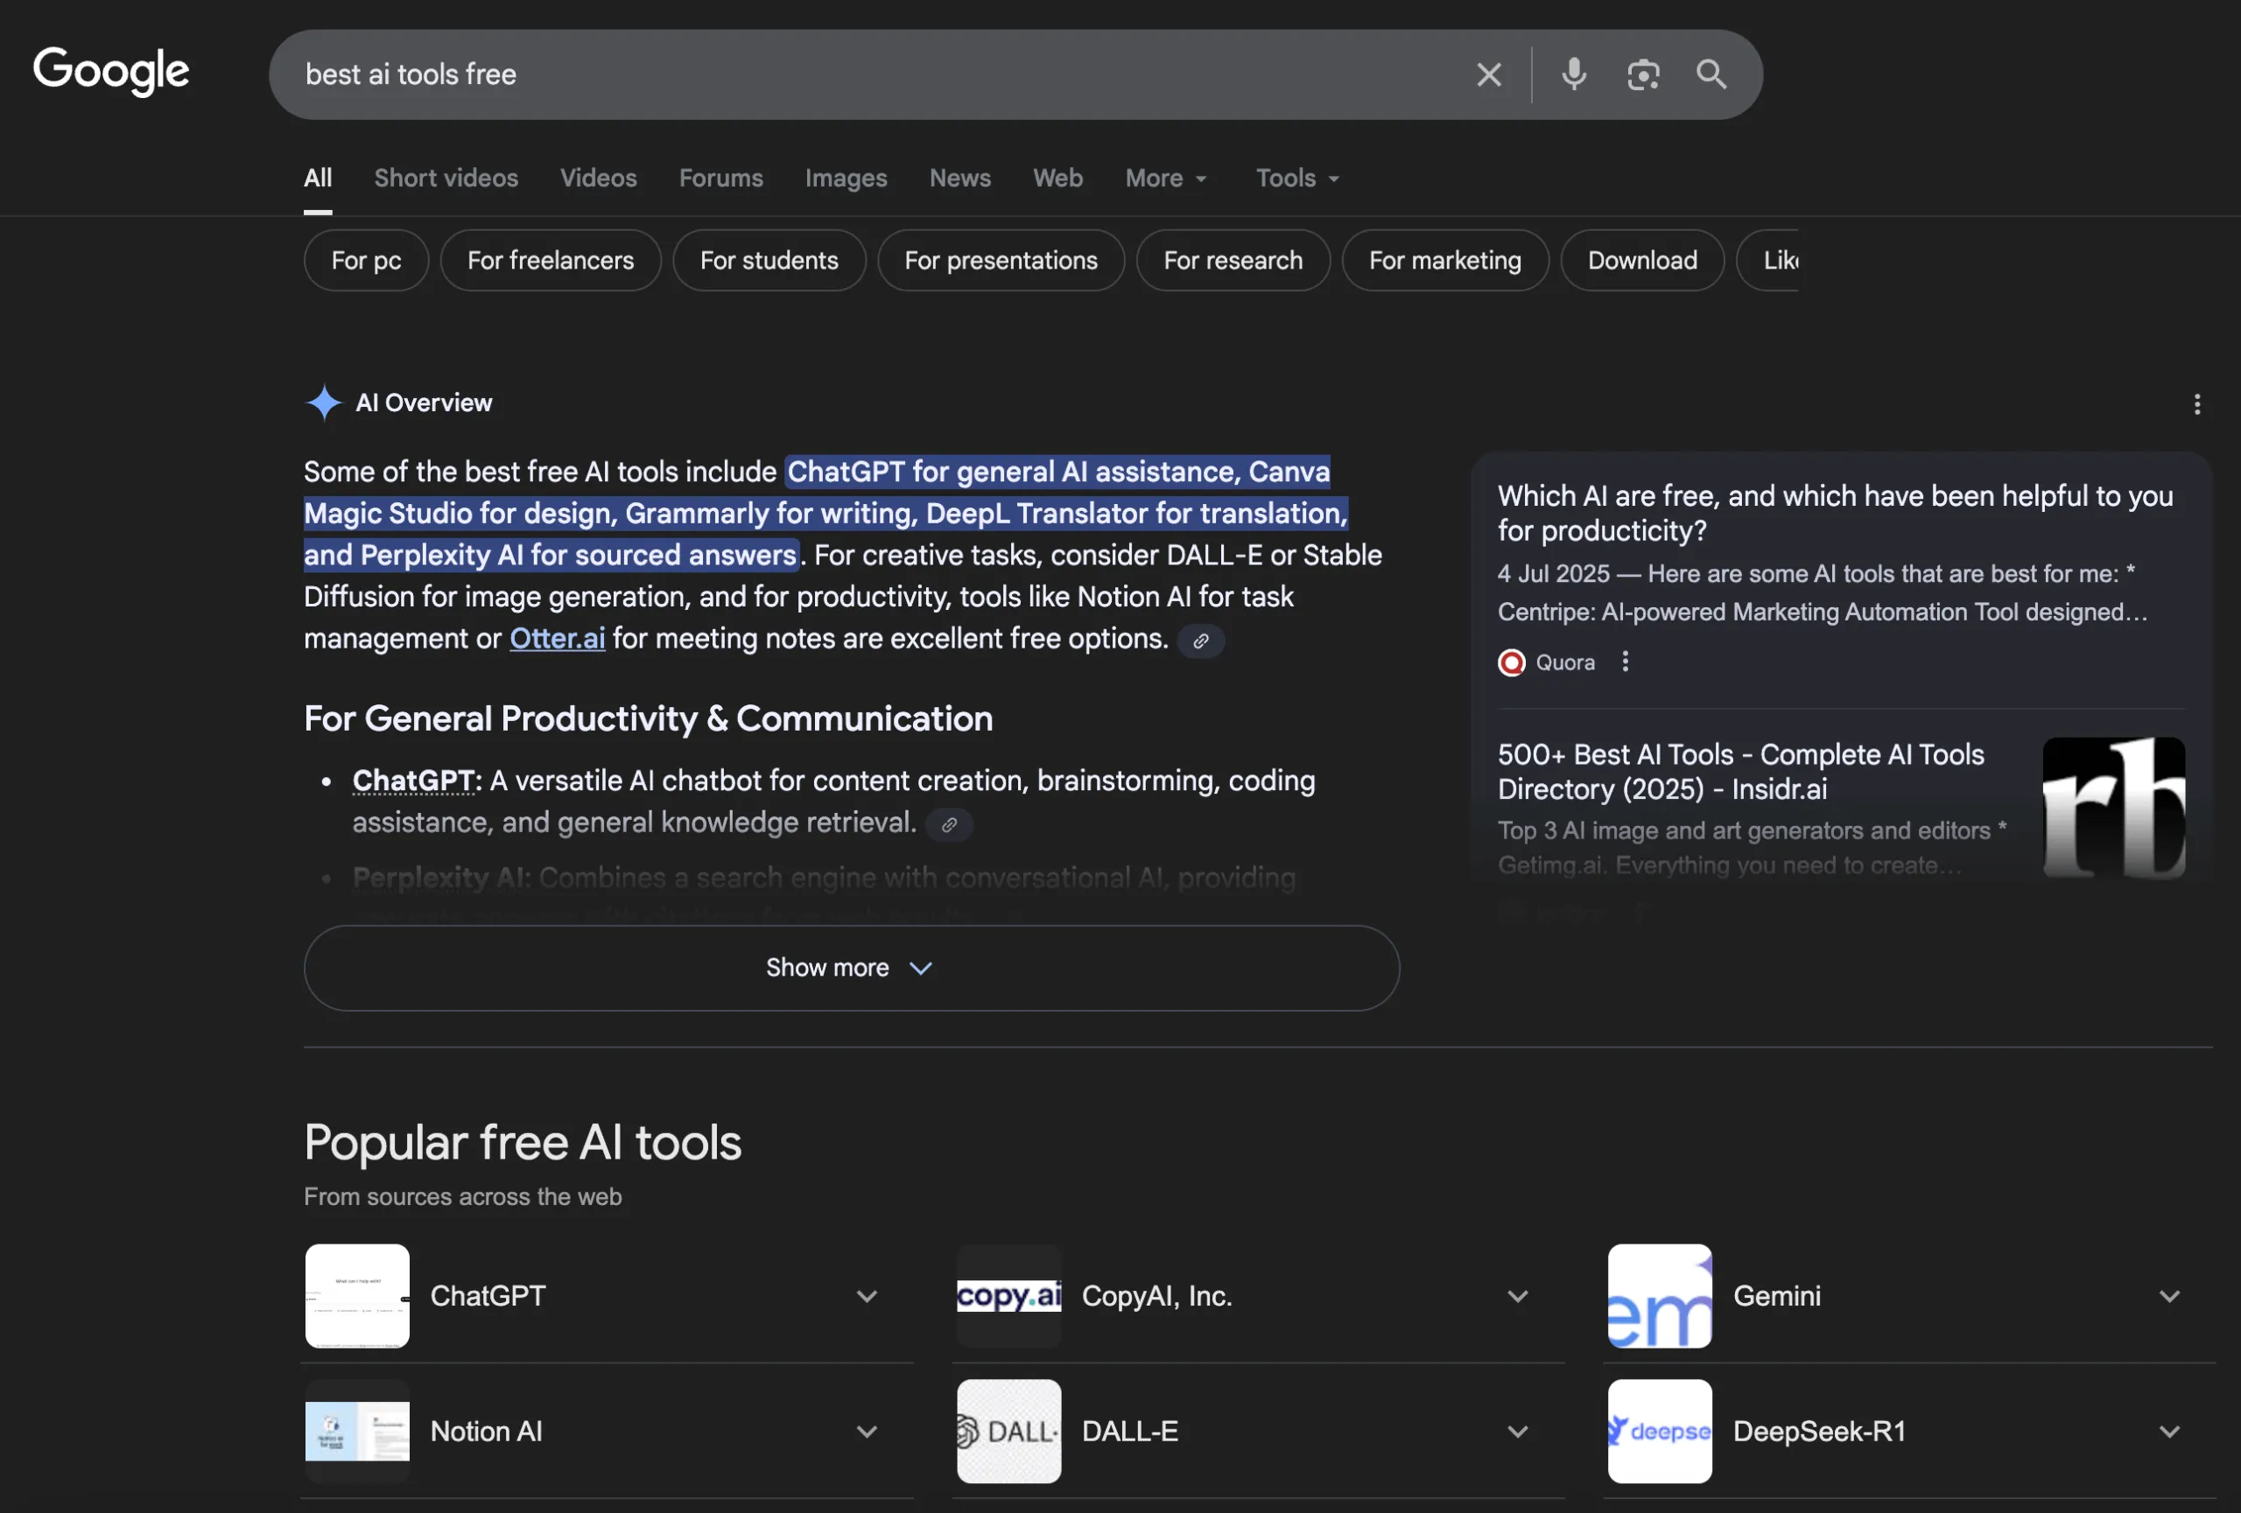This screenshot has width=2241, height=1513.
Task: Switch to the Forums tab
Action: 720,179
